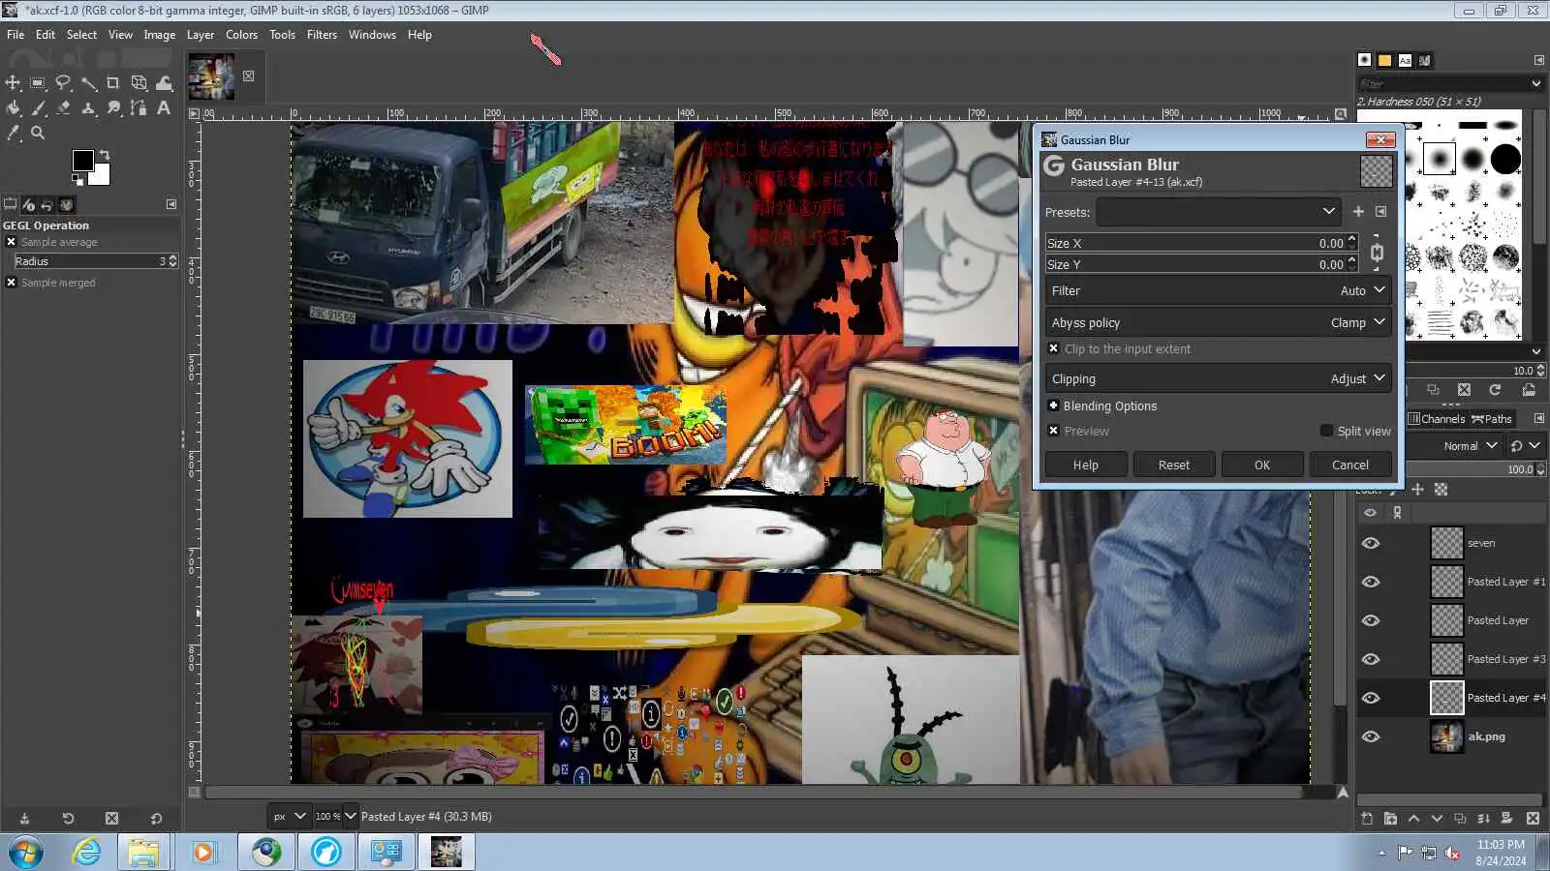1550x871 pixels.
Task: Select the Paintbrush tool
Action: point(38,108)
